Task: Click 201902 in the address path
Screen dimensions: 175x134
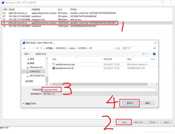Action: click(82, 48)
